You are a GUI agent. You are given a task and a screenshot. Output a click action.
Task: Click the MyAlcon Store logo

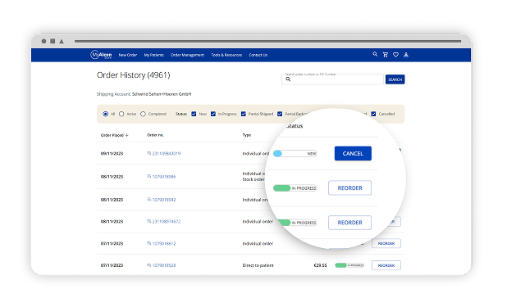(x=101, y=55)
